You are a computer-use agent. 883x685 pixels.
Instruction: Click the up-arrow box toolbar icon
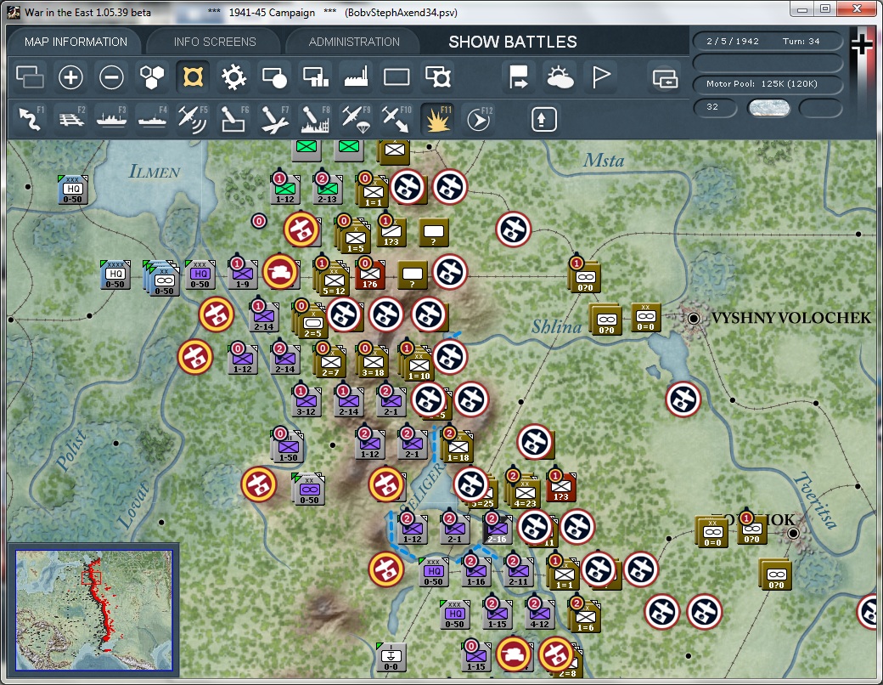543,120
